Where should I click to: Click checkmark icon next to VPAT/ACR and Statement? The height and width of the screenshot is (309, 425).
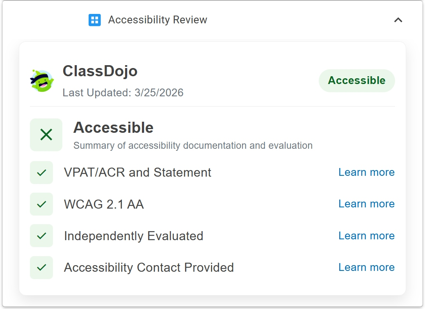click(x=41, y=173)
